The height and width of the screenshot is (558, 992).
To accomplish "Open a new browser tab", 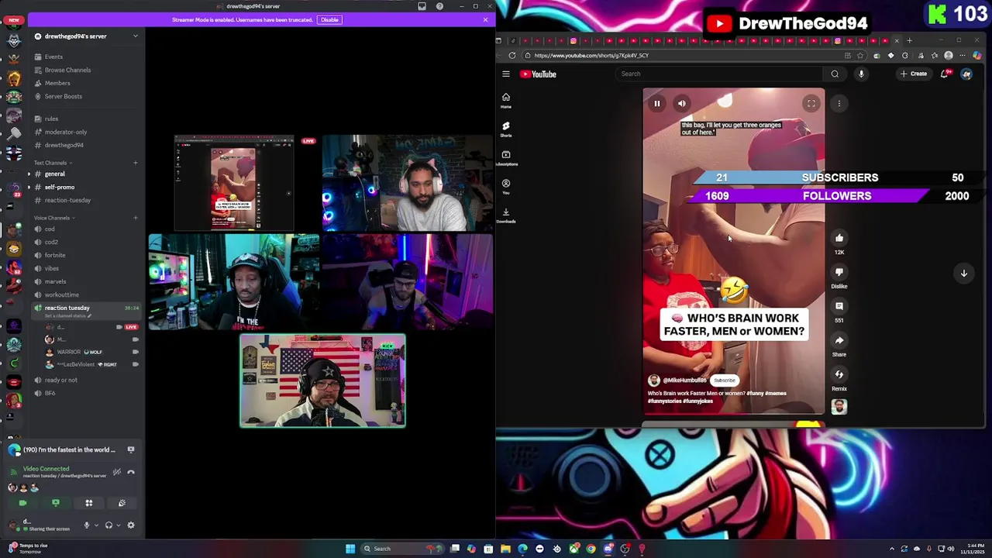I will (x=910, y=40).
